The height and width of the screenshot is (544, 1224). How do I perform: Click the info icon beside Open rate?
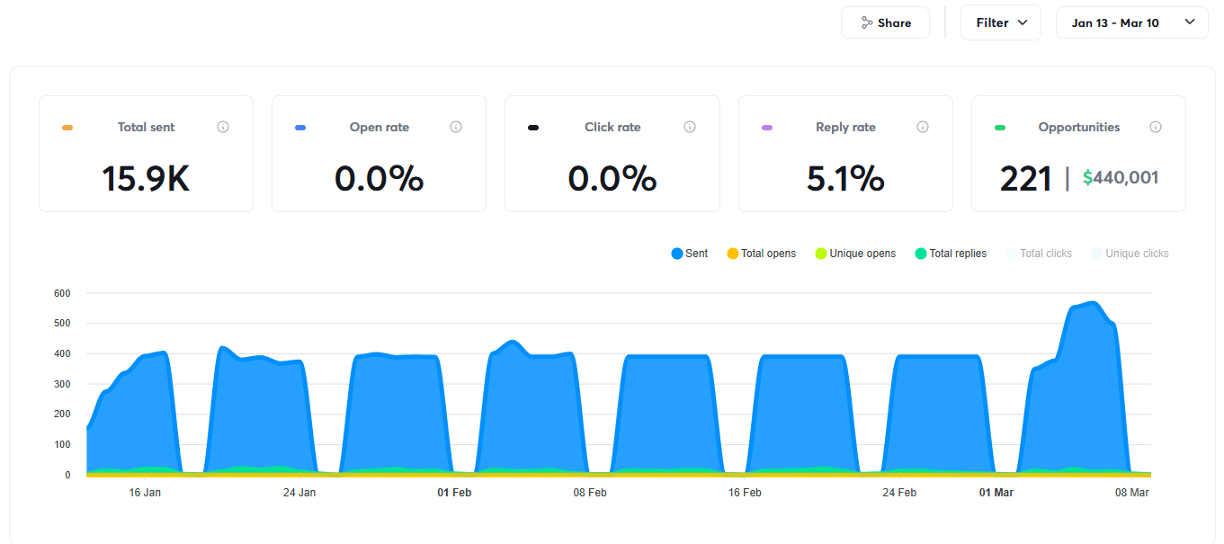pos(456,127)
